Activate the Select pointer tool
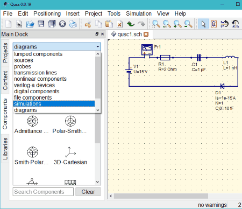The height and width of the screenshot is (209, 242). click(x=203, y=24)
